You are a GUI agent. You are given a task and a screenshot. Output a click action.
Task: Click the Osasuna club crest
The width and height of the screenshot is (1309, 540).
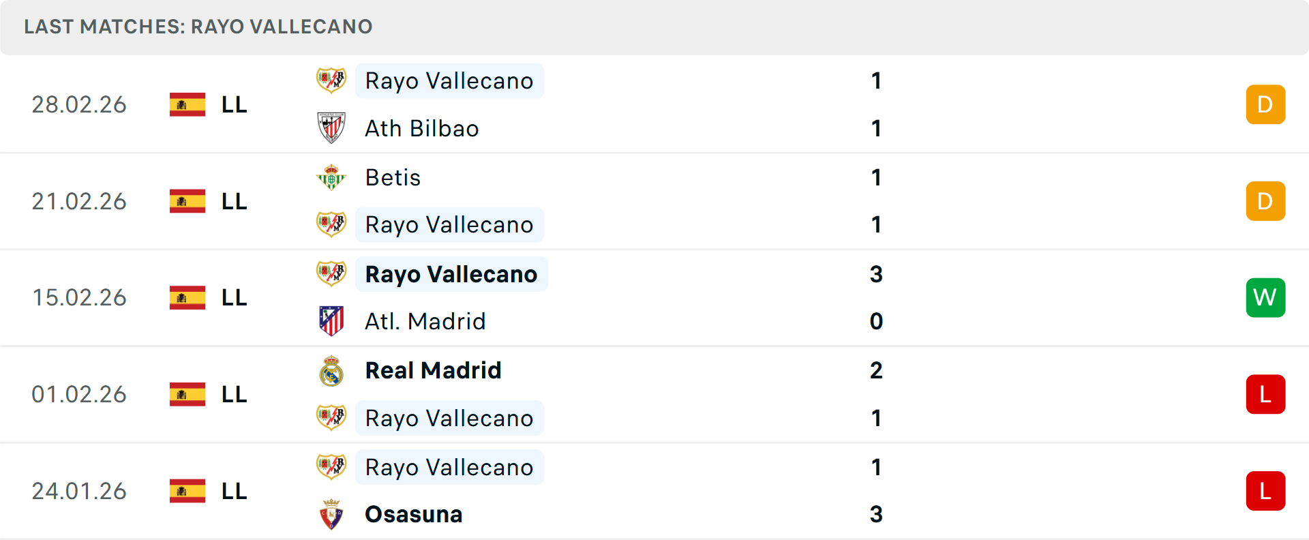click(331, 514)
